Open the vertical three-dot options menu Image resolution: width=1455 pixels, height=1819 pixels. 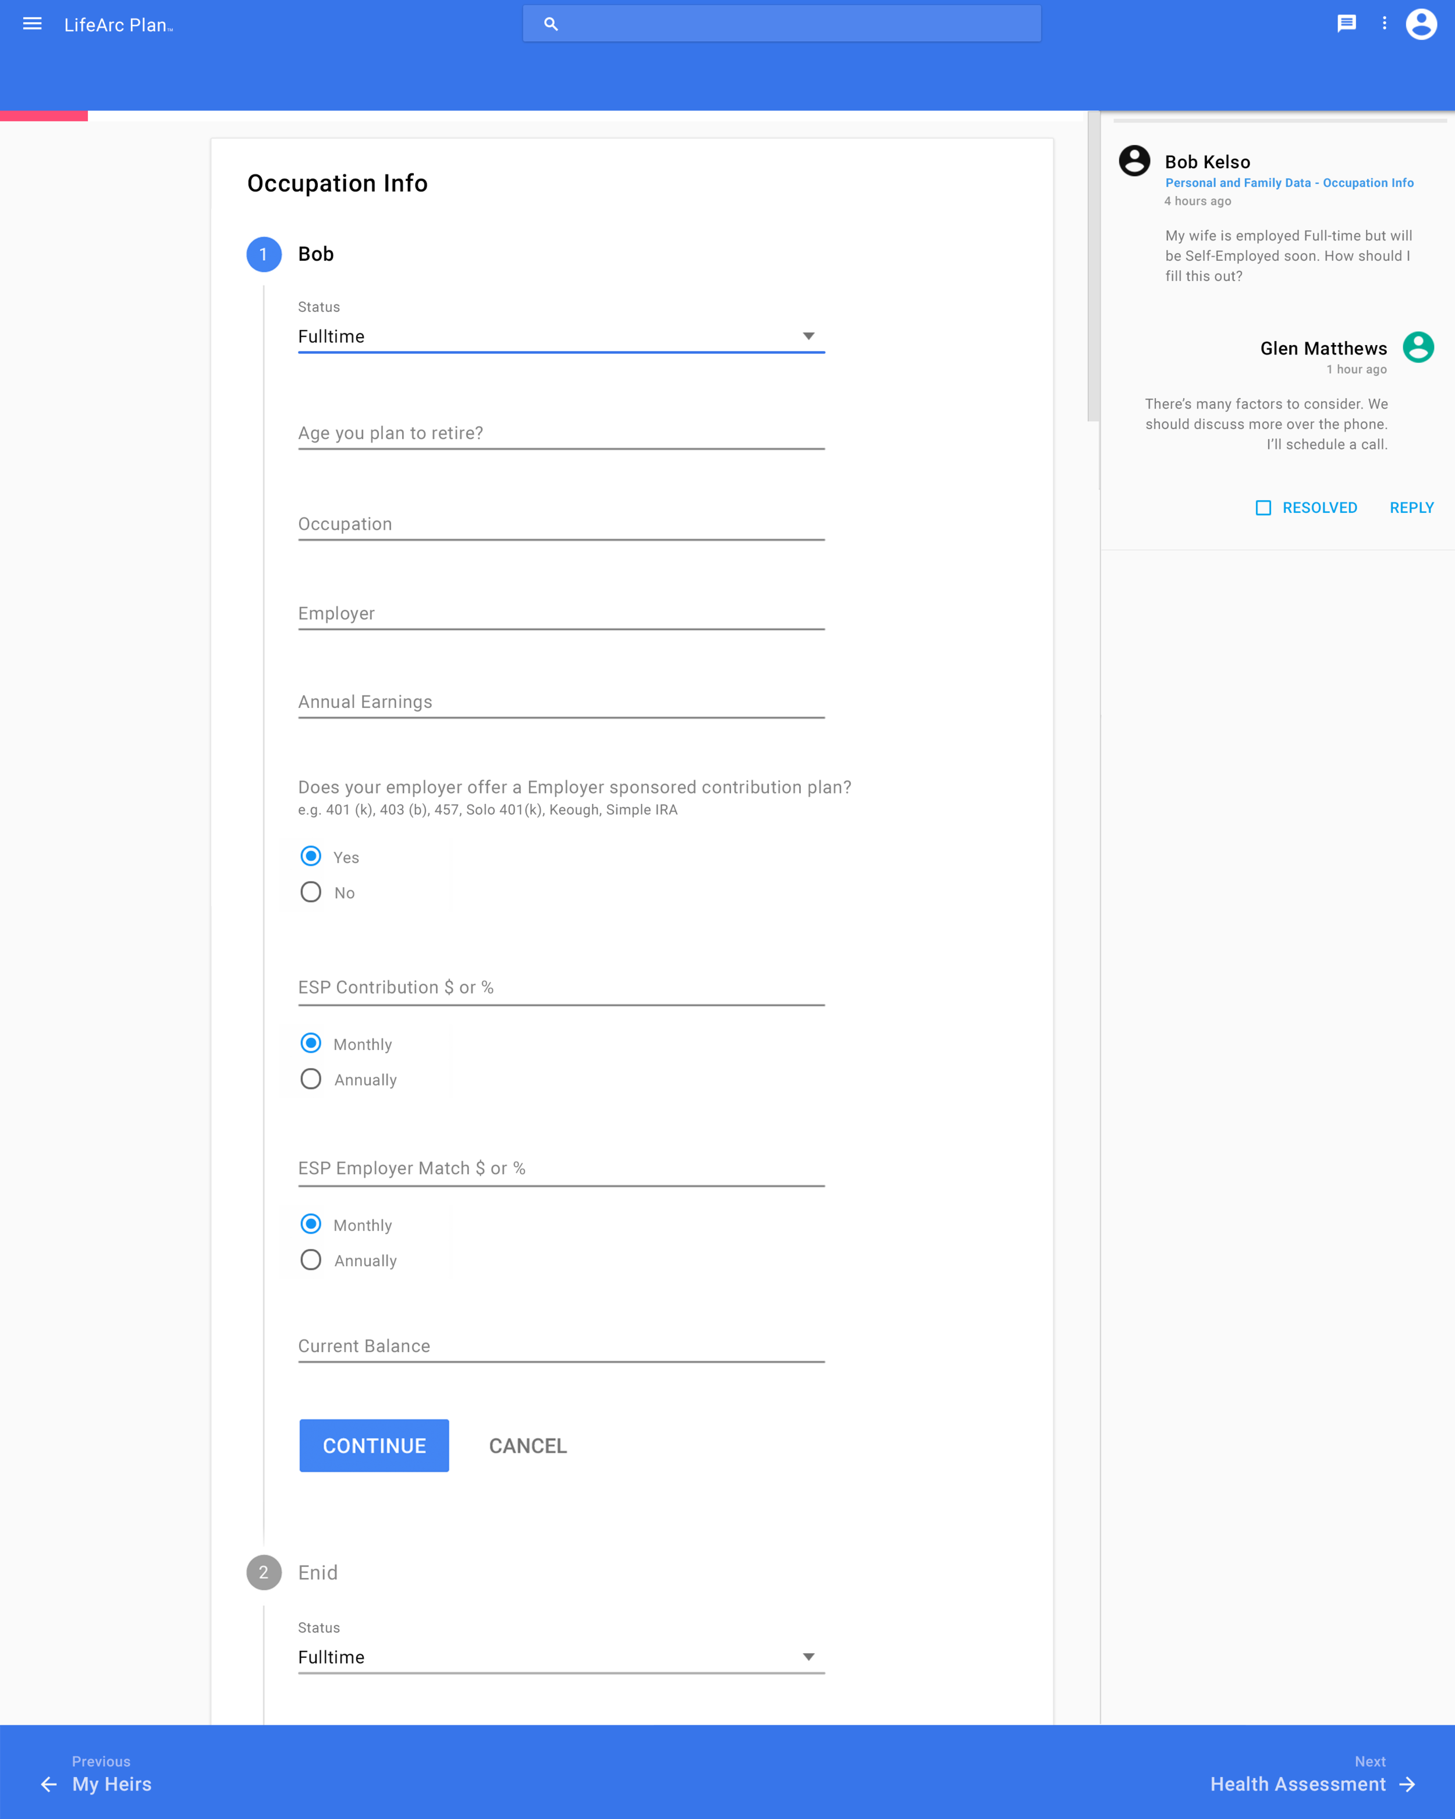point(1384,24)
